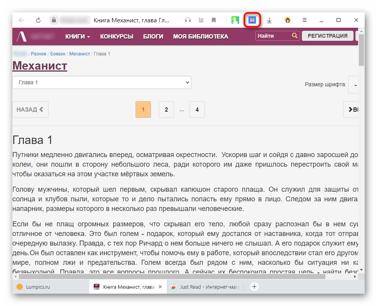Open the browser hamburger menu
This screenshot has width=377, height=306.
point(305,20)
